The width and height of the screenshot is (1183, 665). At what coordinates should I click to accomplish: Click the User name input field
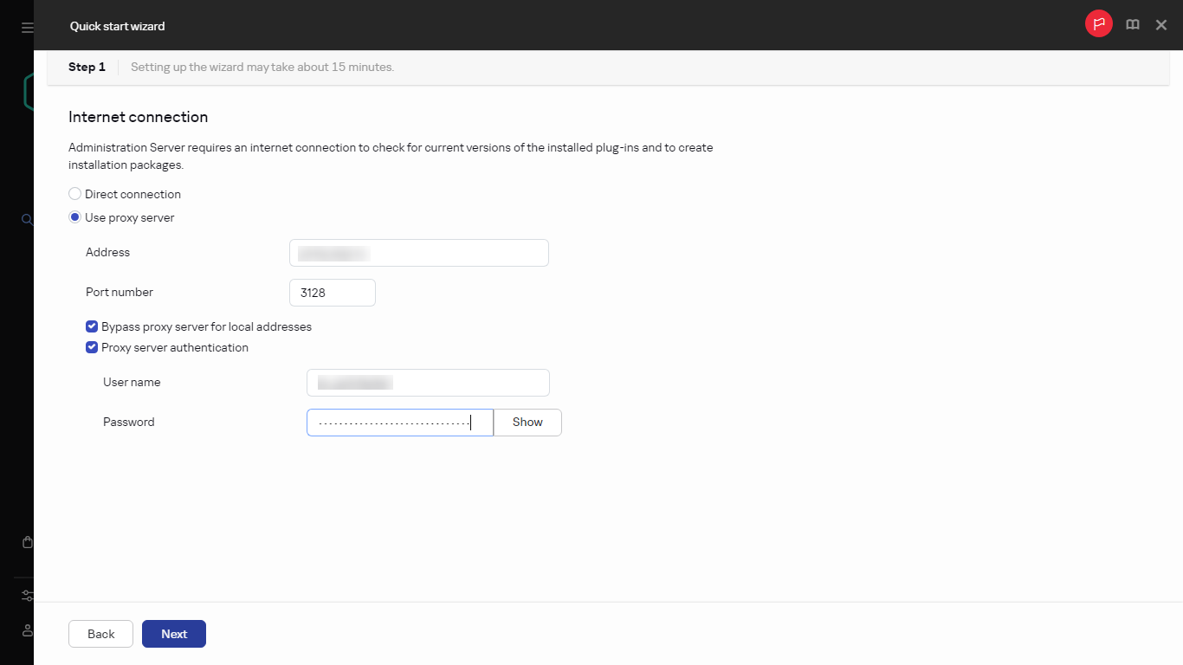tap(427, 382)
